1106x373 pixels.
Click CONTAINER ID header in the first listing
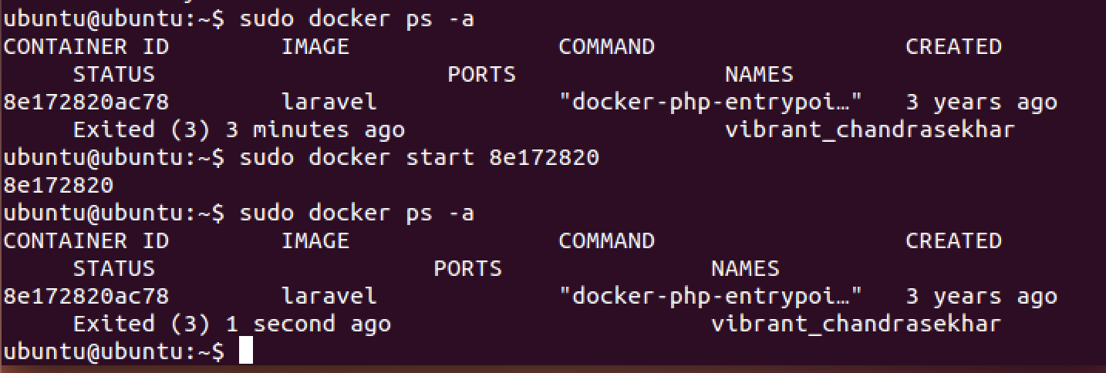coord(86,47)
